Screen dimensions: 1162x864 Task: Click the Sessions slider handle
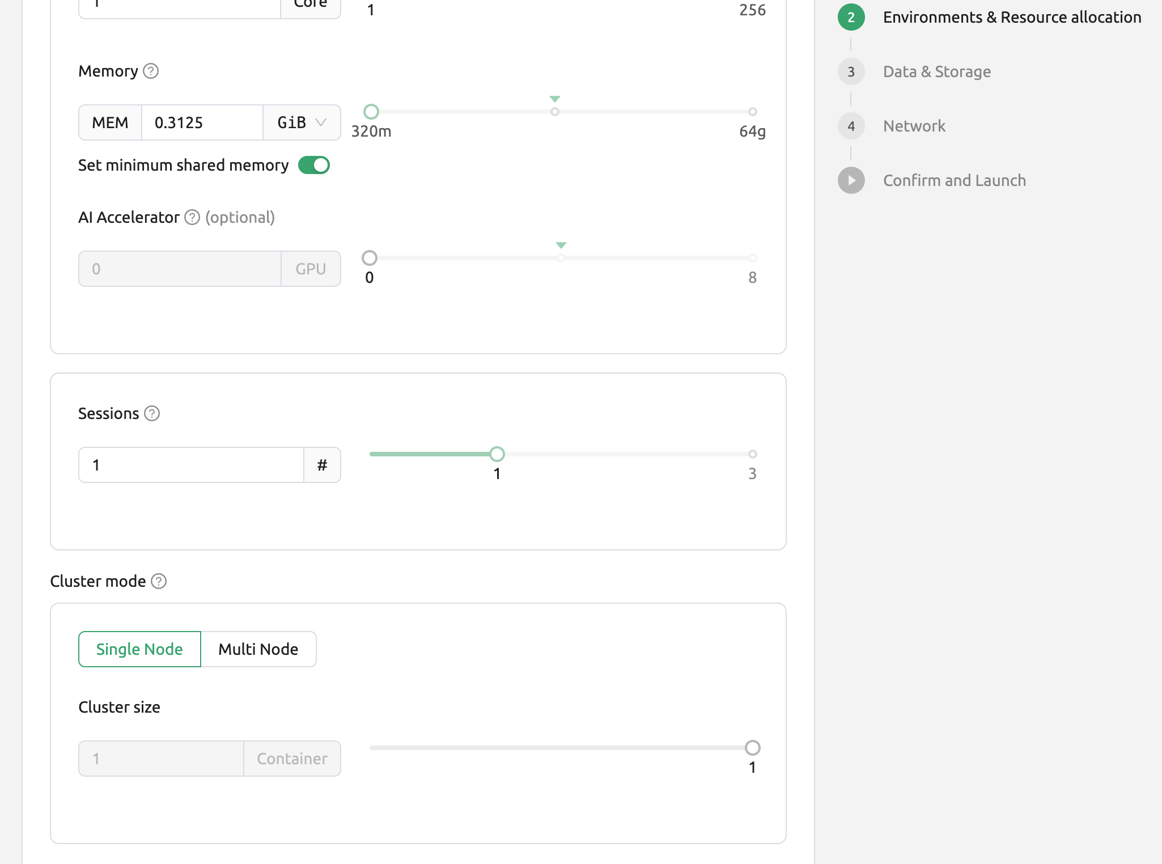tap(497, 454)
